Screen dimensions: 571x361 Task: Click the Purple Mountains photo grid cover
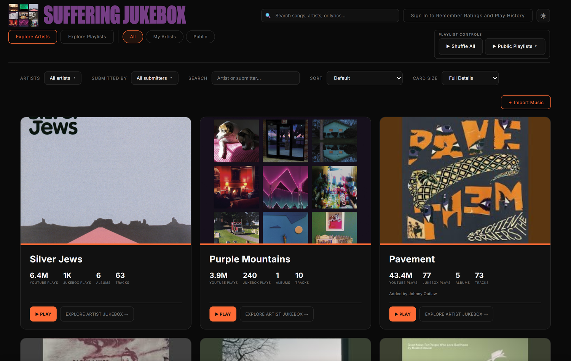(285, 180)
